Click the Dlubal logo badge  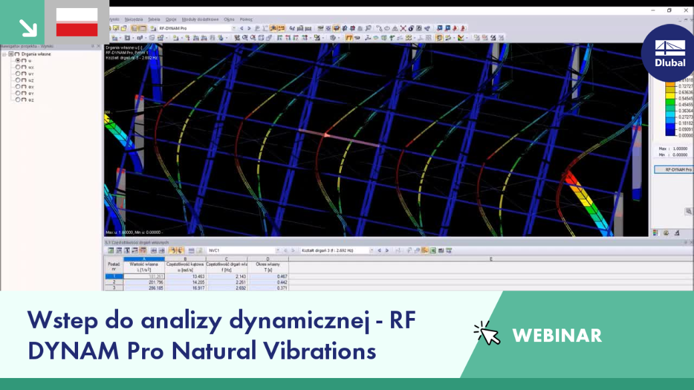(670, 53)
